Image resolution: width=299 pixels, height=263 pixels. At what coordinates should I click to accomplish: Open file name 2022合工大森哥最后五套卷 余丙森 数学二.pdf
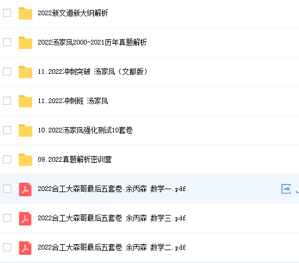(x=111, y=247)
